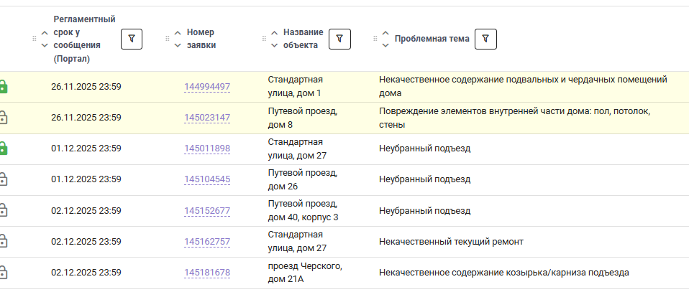Click green lock icon for request 144994497
Image resolution: width=689 pixels, height=292 pixels.
pyautogui.click(x=3, y=87)
